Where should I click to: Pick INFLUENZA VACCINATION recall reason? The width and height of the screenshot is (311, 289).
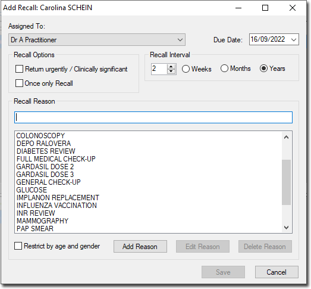[x=56, y=206]
